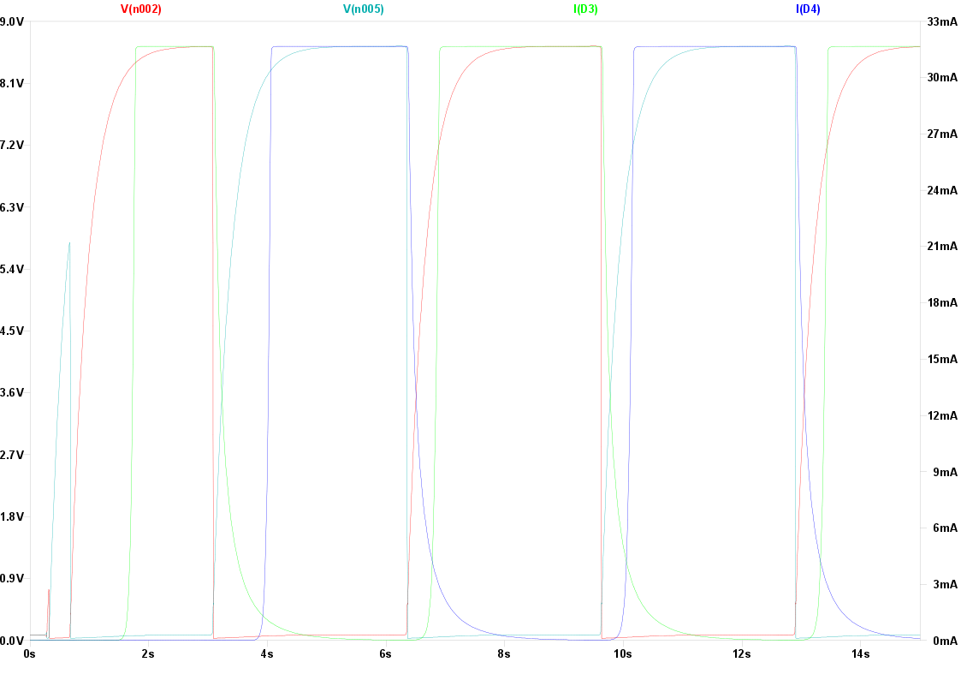Screen dimensions: 961x680
Task: Click the V(n002) trace label
Action: click(141, 9)
